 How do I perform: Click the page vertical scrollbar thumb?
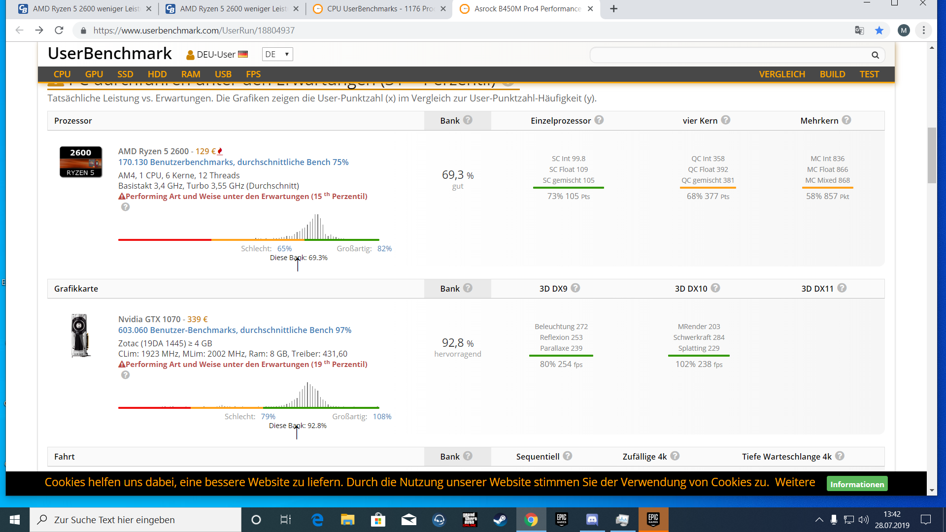pyautogui.click(x=931, y=155)
